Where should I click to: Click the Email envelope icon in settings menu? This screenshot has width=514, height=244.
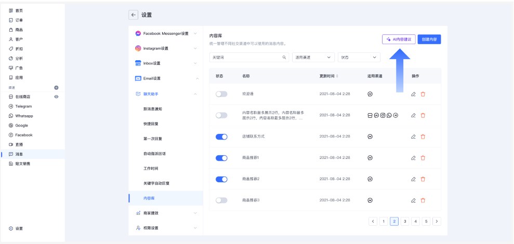(x=138, y=78)
